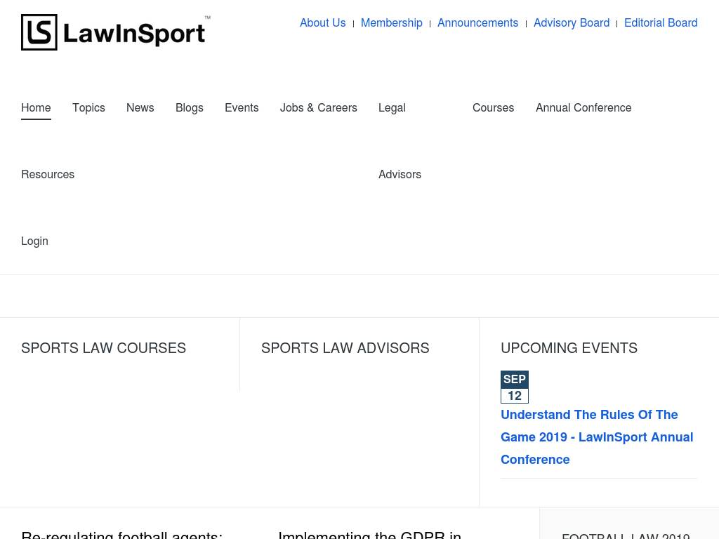Select Legal Advisors from the navigation
This screenshot has width=719, height=539.
point(392,108)
